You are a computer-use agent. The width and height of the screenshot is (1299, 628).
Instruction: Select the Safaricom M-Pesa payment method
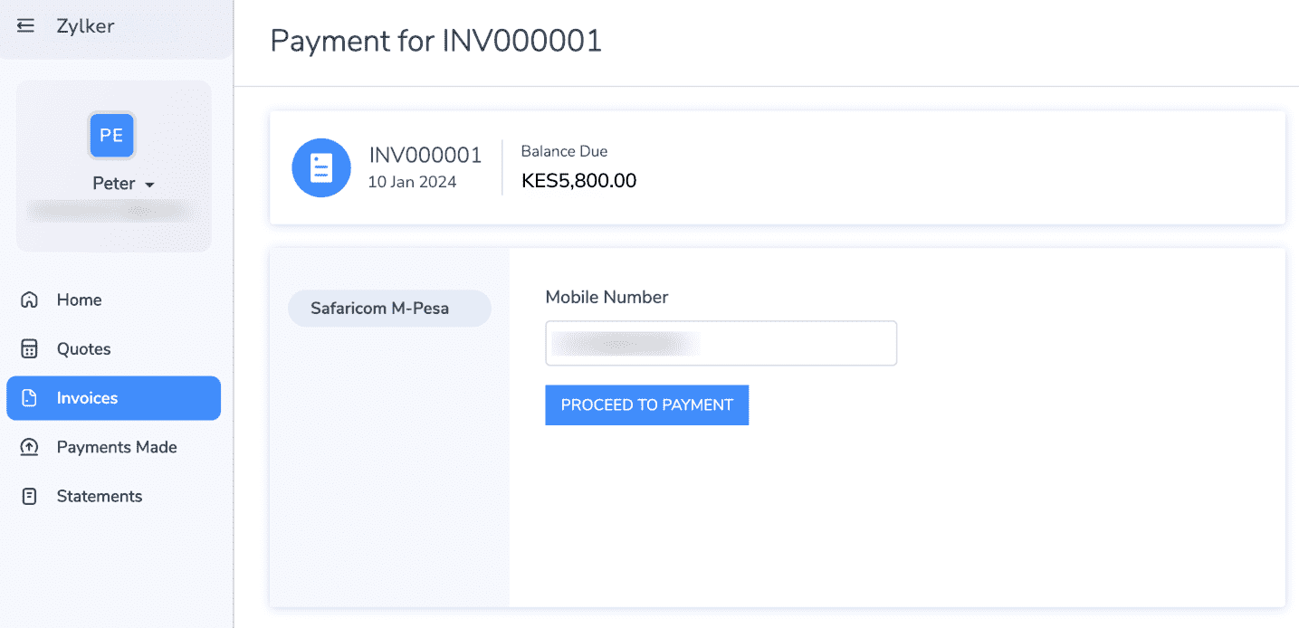[389, 308]
